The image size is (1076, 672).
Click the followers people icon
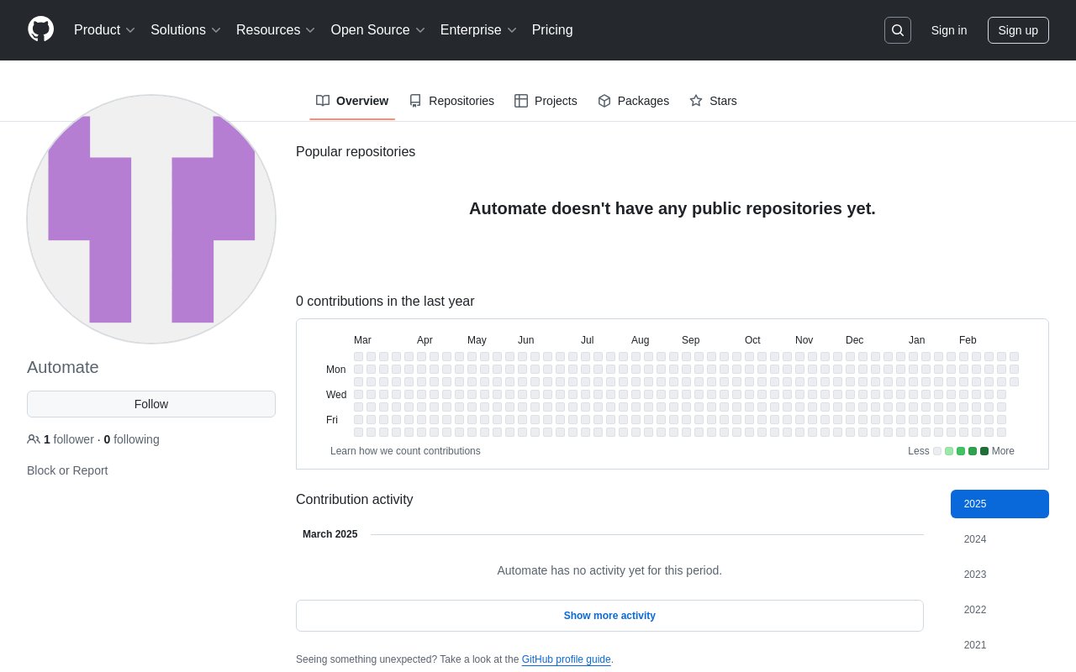coord(34,438)
